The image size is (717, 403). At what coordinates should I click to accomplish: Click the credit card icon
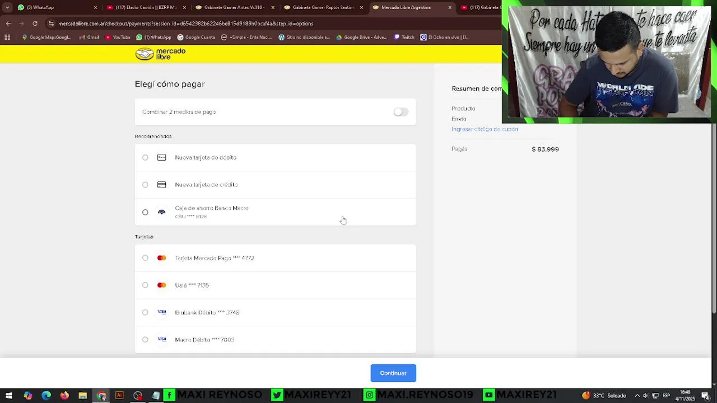tap(161, 185)
